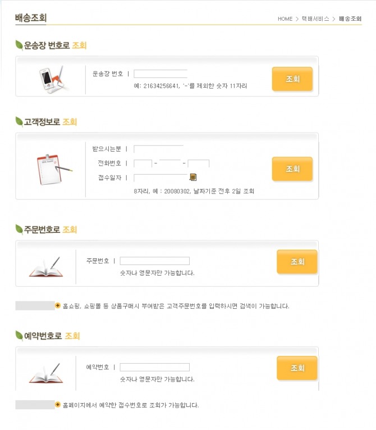376x430 pixels.
Task: Click the first 전화번호 input box
Action: click(x=143, y=163)
